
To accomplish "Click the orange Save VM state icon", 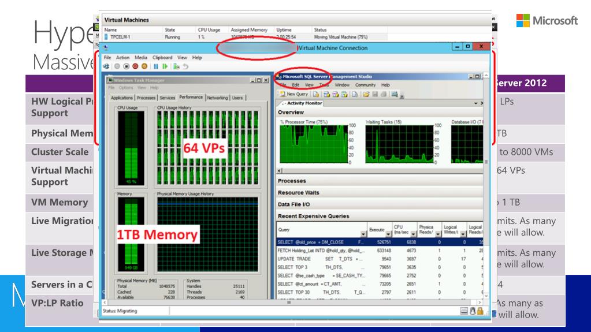I will pyautogui.click(x=144, y=66).
